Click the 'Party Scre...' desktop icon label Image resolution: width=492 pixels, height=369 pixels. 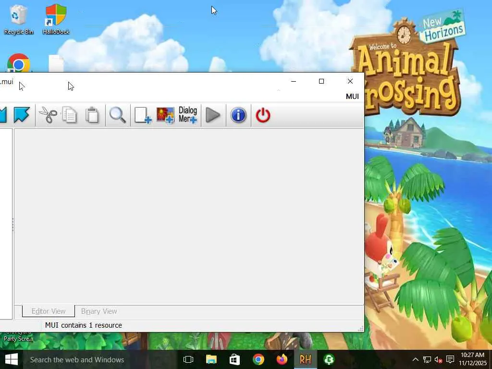click(18, 339)
